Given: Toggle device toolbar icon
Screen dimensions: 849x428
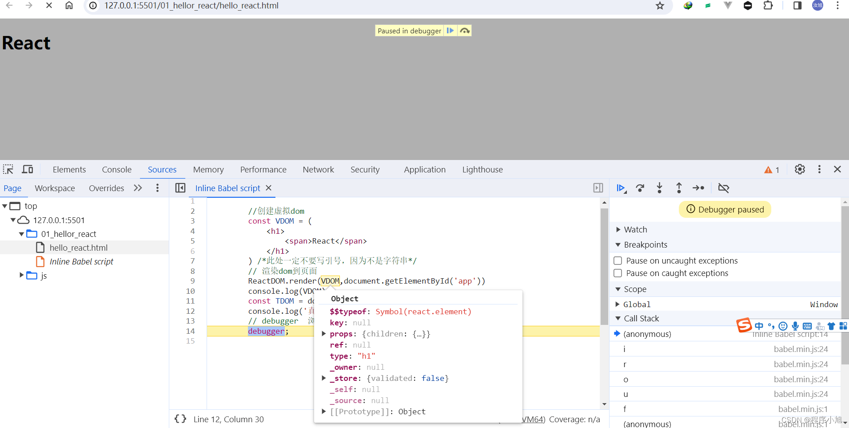Looking at the screenshot, I should tap(28, 169).
